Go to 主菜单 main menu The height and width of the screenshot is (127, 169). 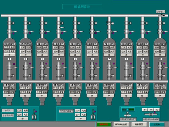click(157, 125)
